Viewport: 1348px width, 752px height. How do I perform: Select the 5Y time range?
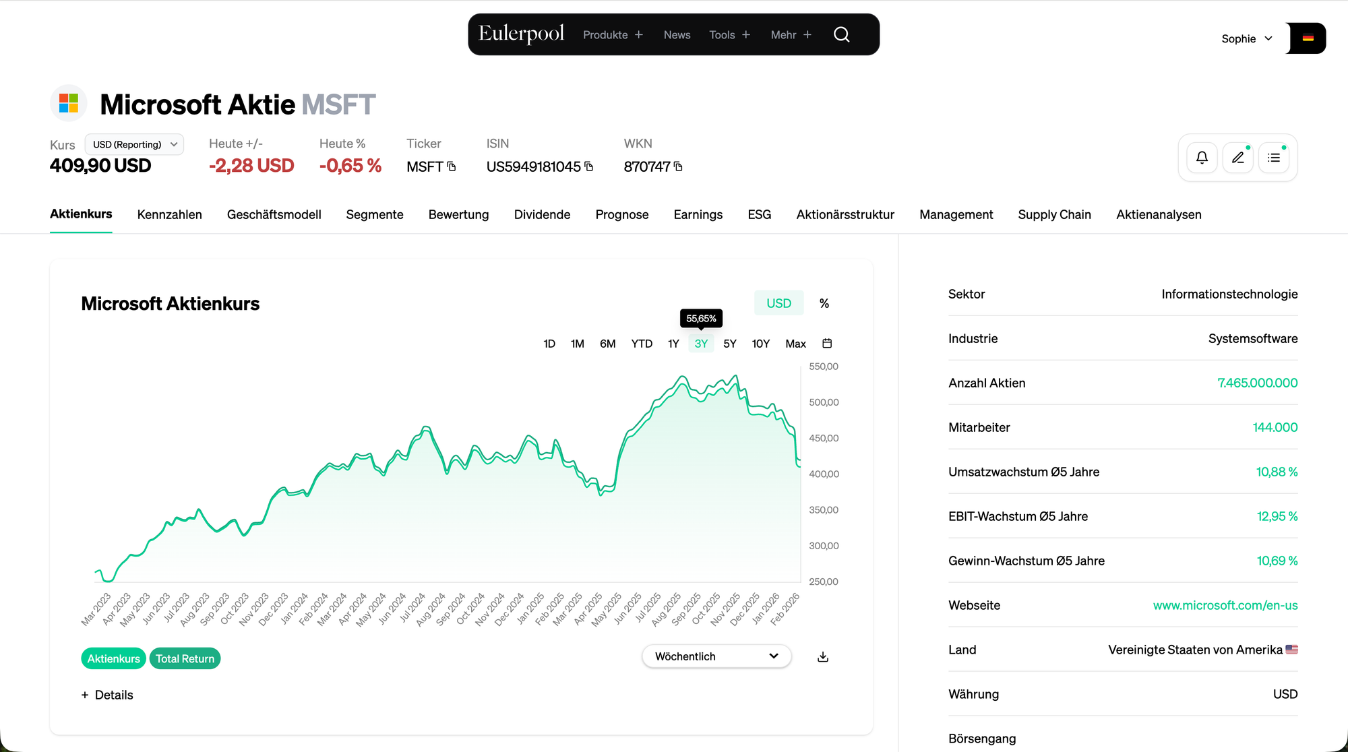729,344
